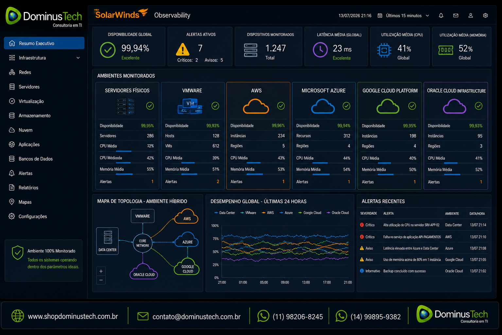Open the settings gear in header
502x335 pixels.
[x=485, y=15]
